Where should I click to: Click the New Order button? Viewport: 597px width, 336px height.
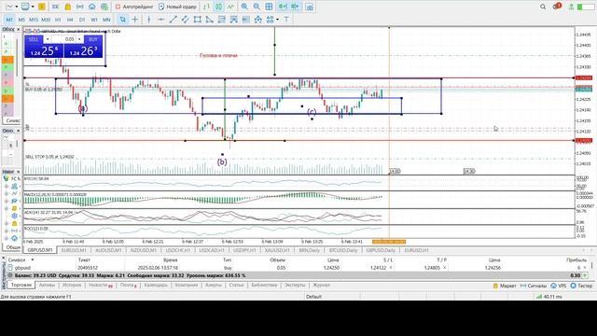pos(177,7)
